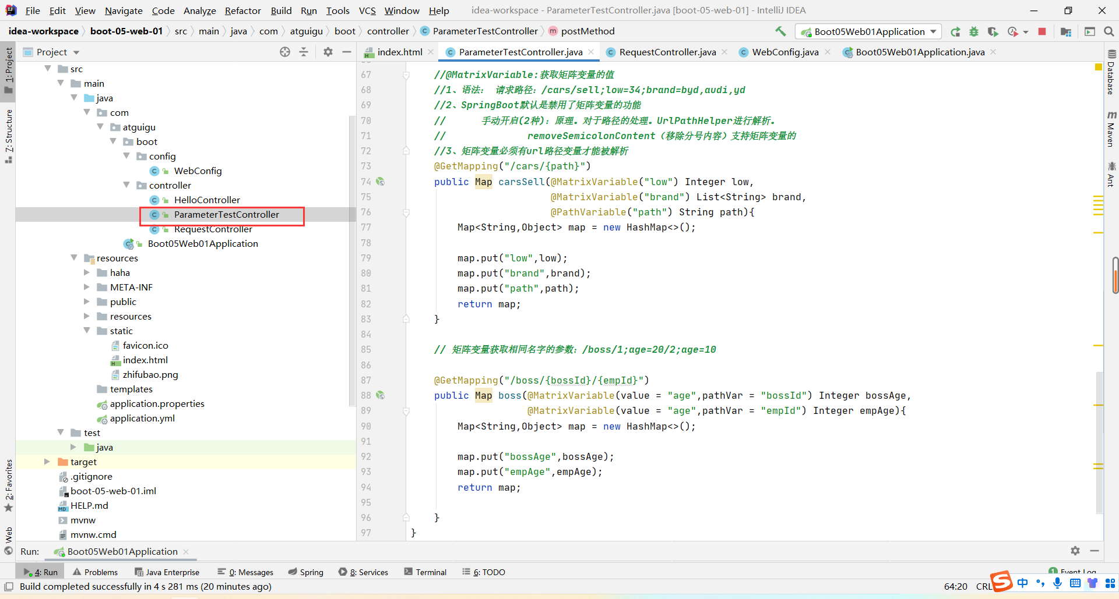The width and height of the screenshot is (1119, 599).
Task: Toggle the Maven tool window
Action: (x=1111, y=129)
